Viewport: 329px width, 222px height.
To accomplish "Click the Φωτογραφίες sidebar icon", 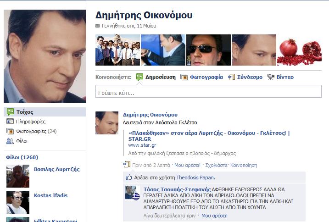I will 10,131.
